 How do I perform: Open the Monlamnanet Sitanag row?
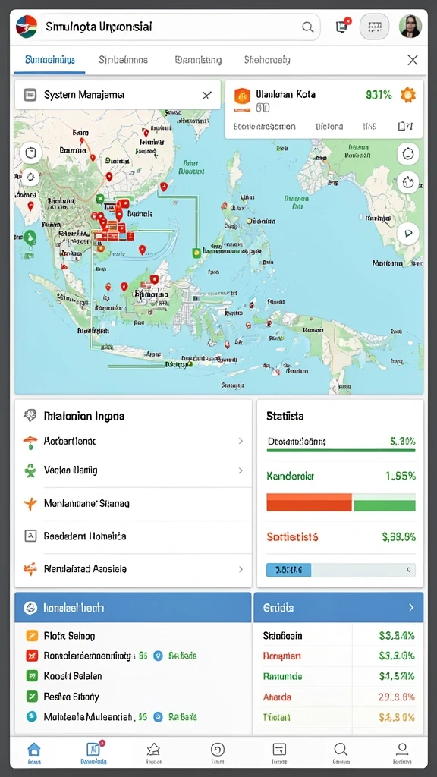pyautogui.click(x=134, y=504)
